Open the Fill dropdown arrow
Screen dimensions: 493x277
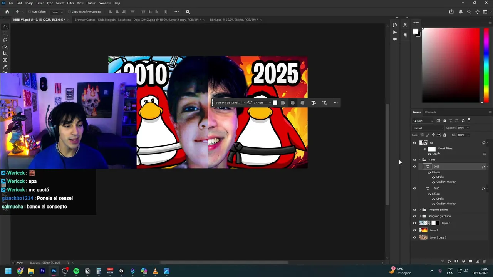(468, 135)
